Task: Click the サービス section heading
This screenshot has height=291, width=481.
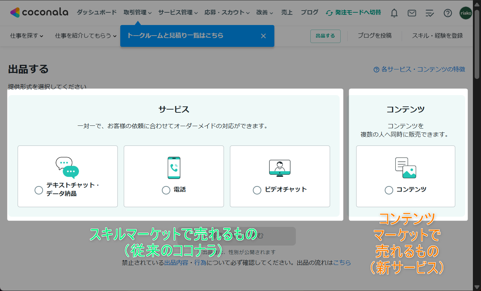Action: [174, 110]
